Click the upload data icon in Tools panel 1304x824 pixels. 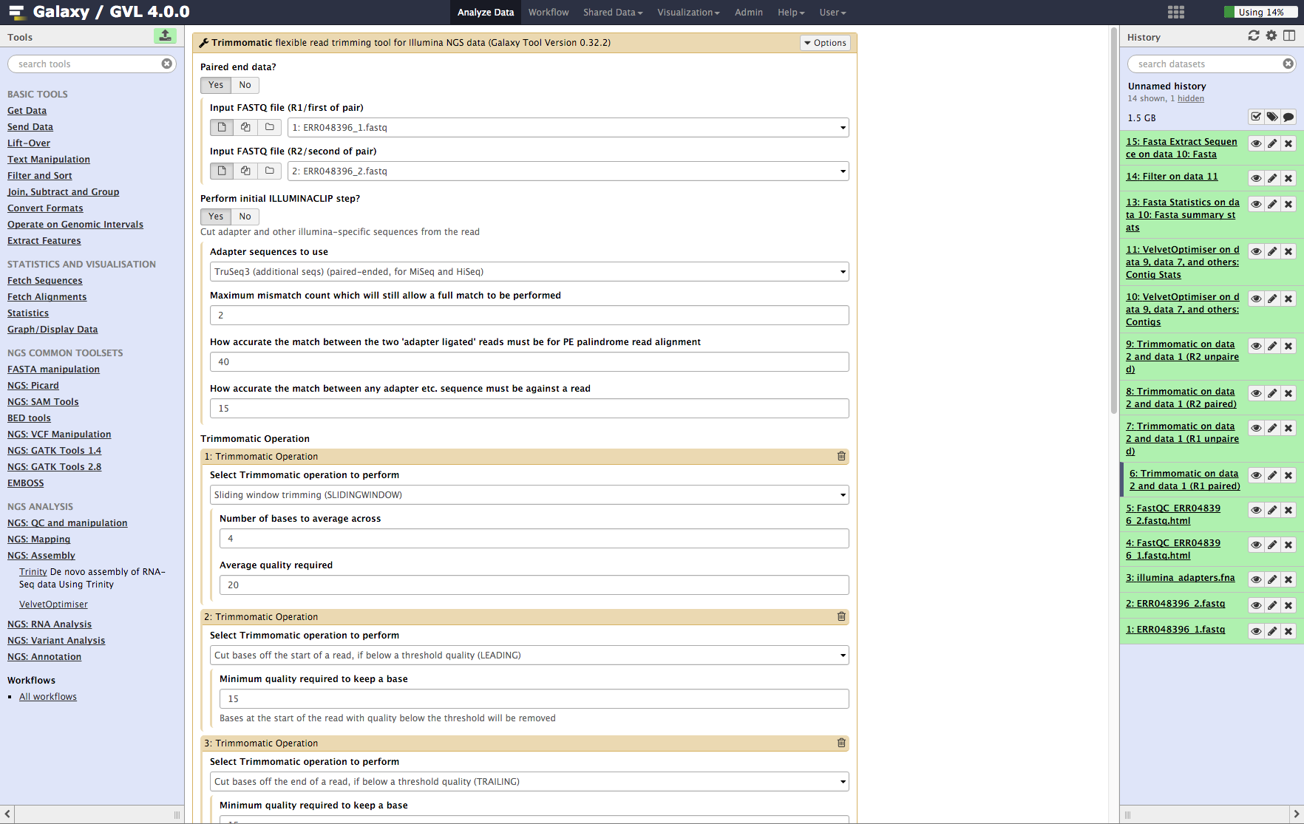(x=165, y=35)
